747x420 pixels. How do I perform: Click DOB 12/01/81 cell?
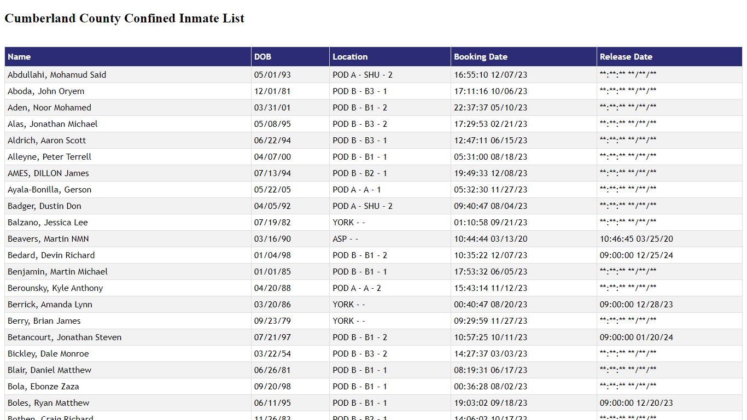point(290,91)
